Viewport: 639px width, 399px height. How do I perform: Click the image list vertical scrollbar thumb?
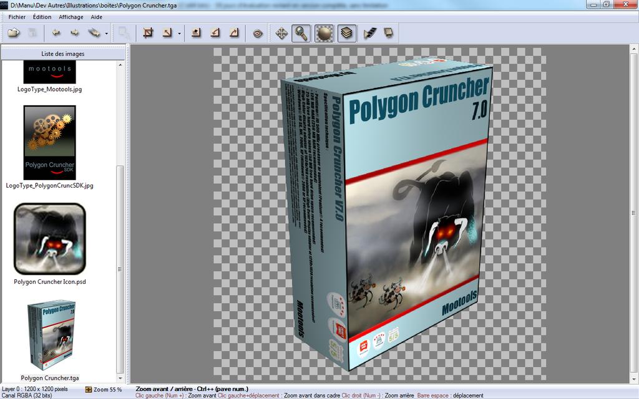(x=120, y=269)
